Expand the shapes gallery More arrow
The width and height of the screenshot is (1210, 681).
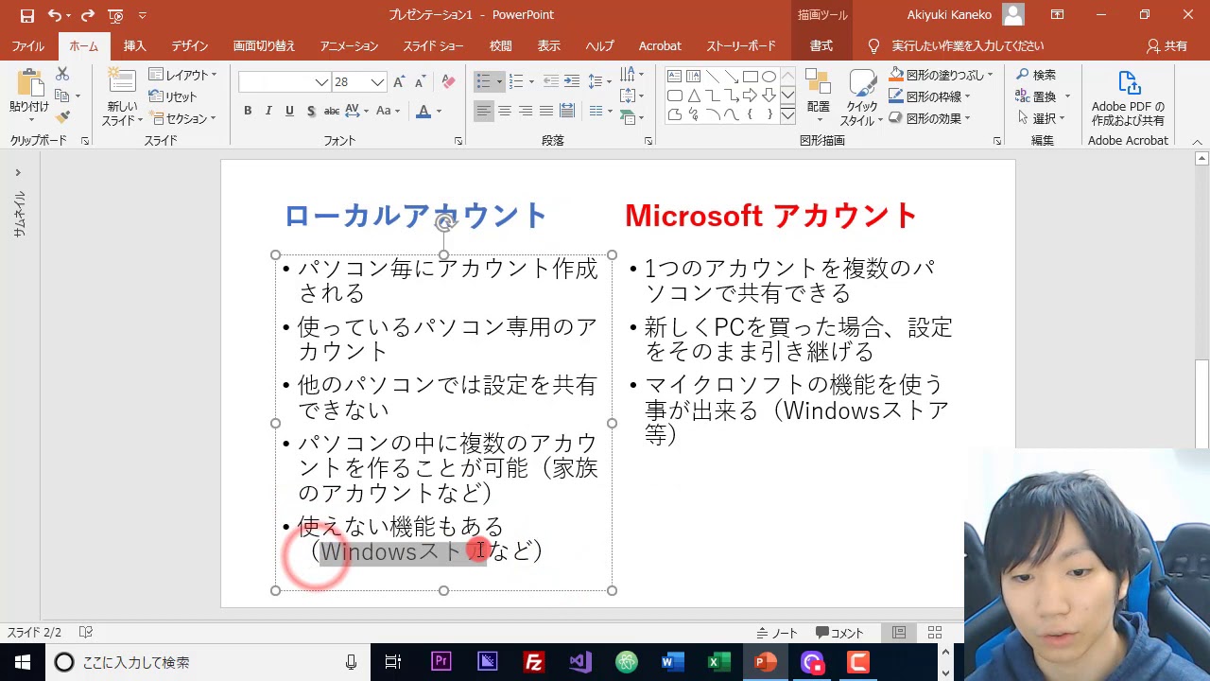click(x=787, y=114)
